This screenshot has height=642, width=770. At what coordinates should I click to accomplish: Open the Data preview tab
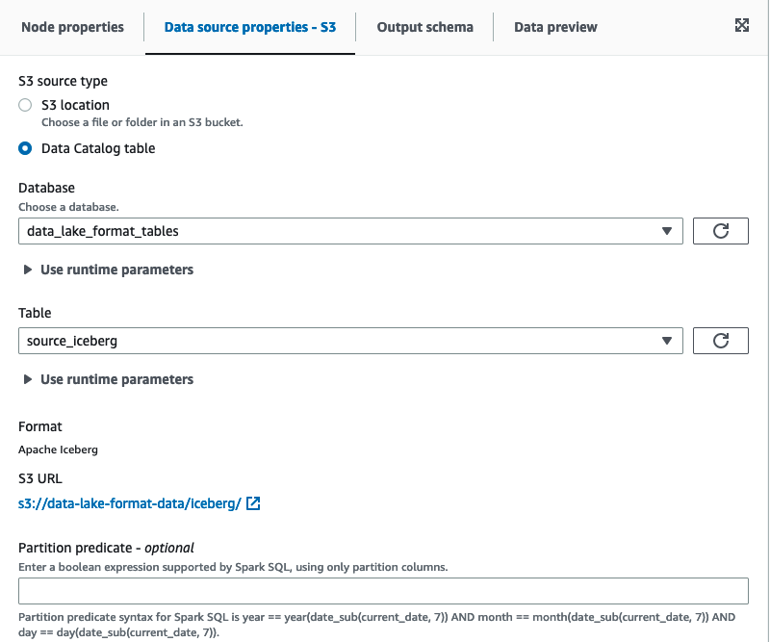point(555,27)
